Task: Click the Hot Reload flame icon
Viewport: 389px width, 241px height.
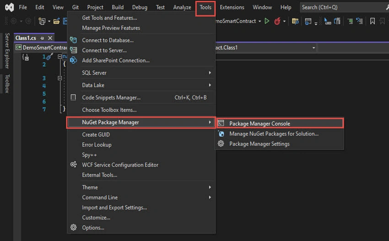Action: tap(277, 21)
